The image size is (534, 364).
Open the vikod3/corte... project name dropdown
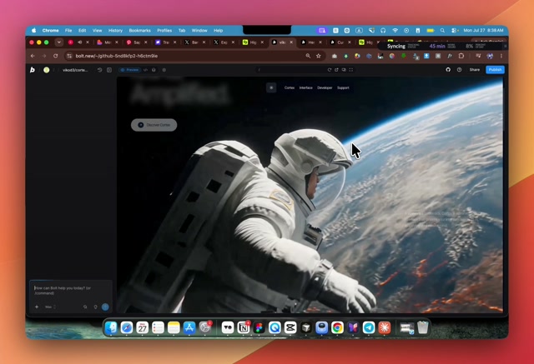[75, 70]
